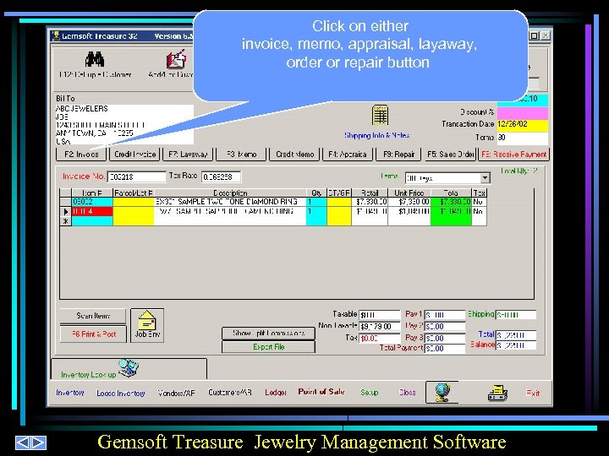Click the Pay 2 amount field
The width and height of the screenshot is (609, 456).
coord(445,327)
